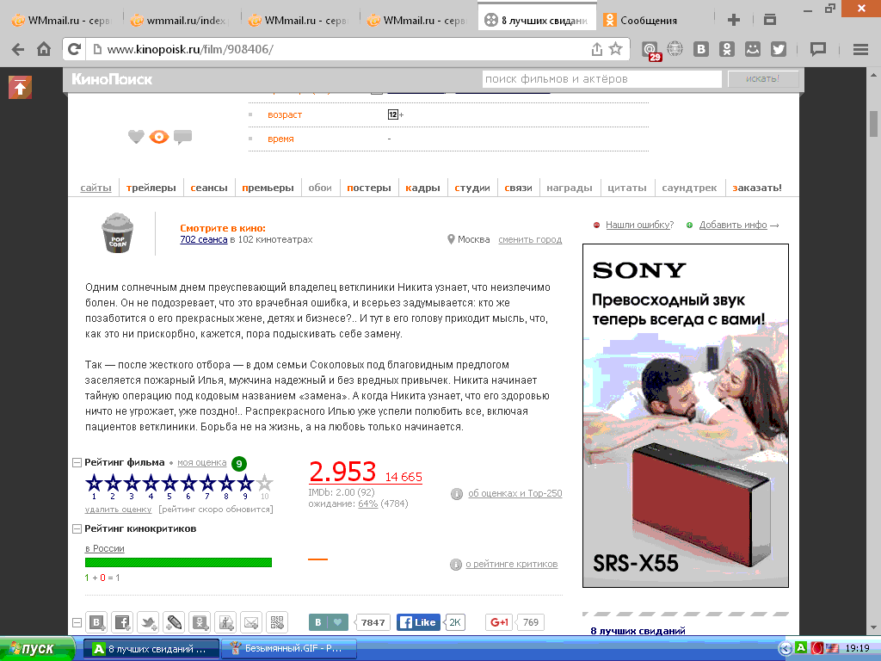Click the 'Нашли ошибку?' link
Viewport: 881px width, 661px height.
coord(639,225)
